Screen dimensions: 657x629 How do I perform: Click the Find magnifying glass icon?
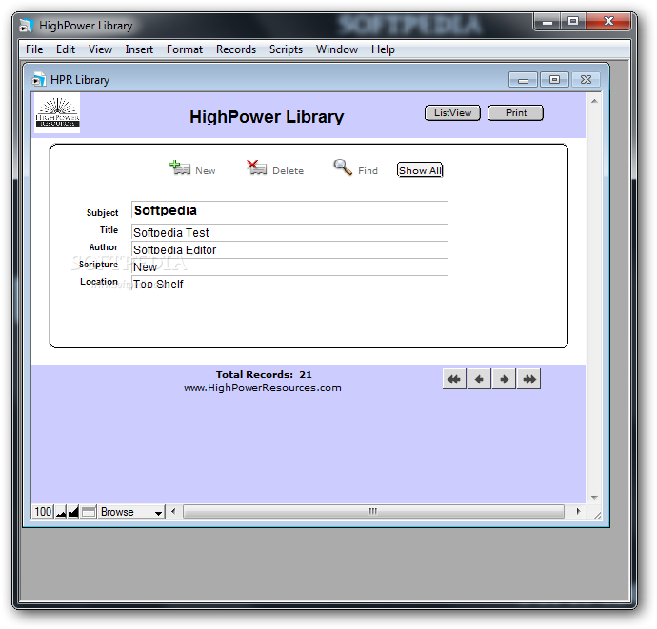343,167
